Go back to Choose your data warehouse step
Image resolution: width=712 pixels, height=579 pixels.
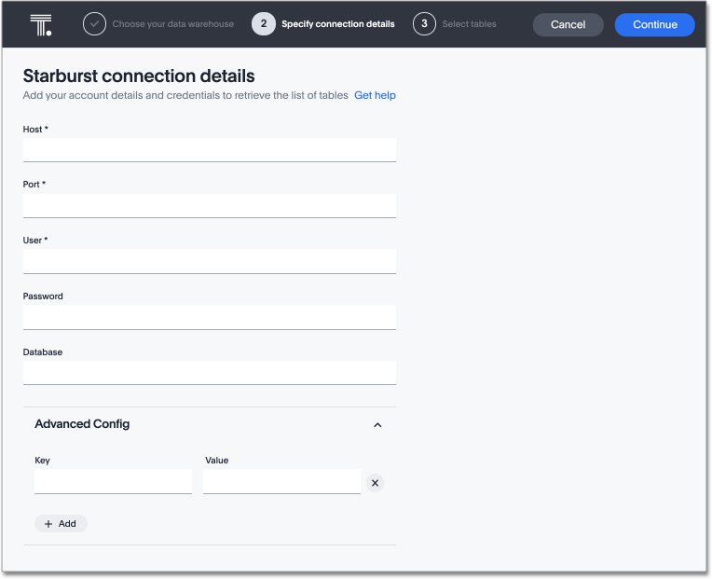tap(174, 24)
